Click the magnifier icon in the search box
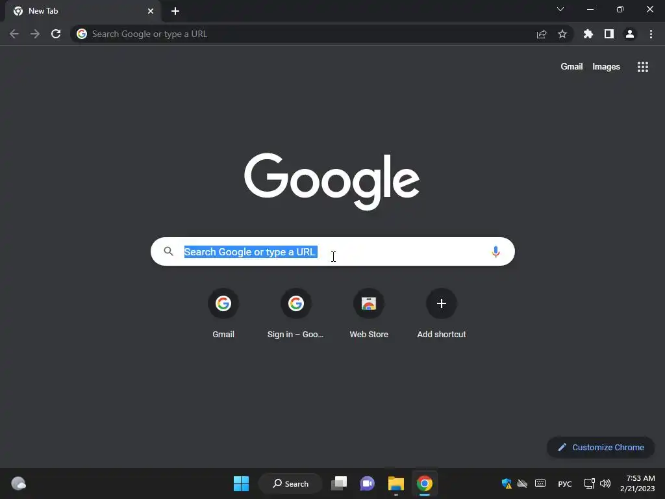The image size is (665, 499). pyautogui.click(x=168, y=251)
